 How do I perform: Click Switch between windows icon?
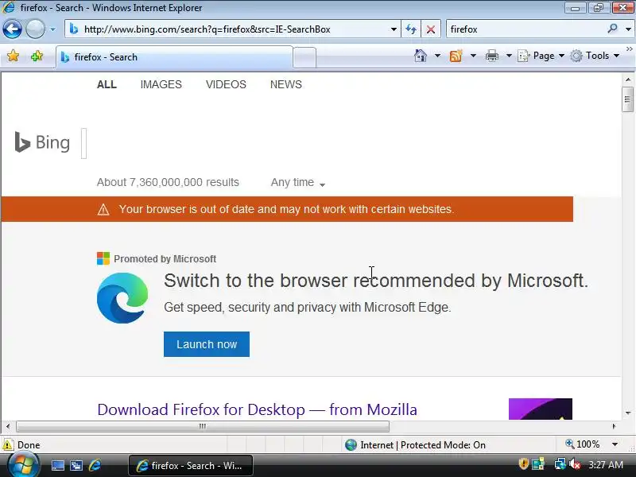coord(76,465)
